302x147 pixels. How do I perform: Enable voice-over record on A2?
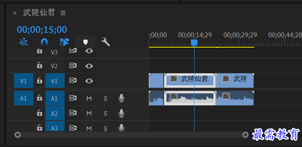122,113
